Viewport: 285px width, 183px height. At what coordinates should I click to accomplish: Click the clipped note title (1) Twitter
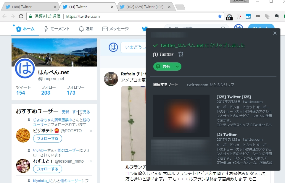pos(163,54)
